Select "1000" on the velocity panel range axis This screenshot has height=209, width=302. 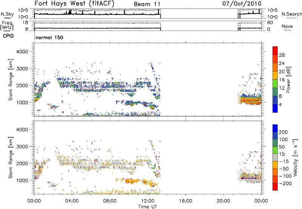pyautogui.click(x=22, y=180)
